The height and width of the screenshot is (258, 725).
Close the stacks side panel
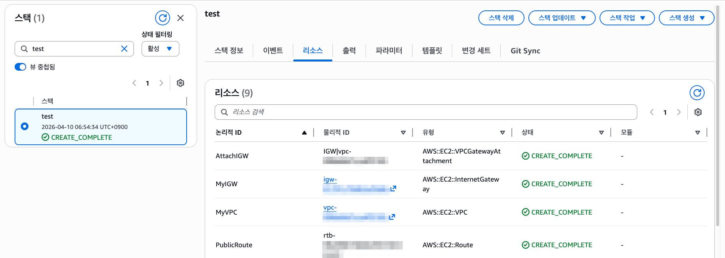click(180, 18)
